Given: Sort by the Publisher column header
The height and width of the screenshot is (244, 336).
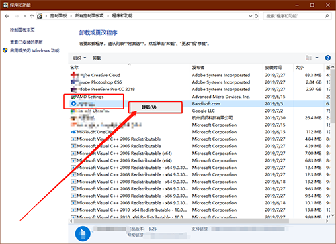Looking at the screenshot, I should pos(226,67).
